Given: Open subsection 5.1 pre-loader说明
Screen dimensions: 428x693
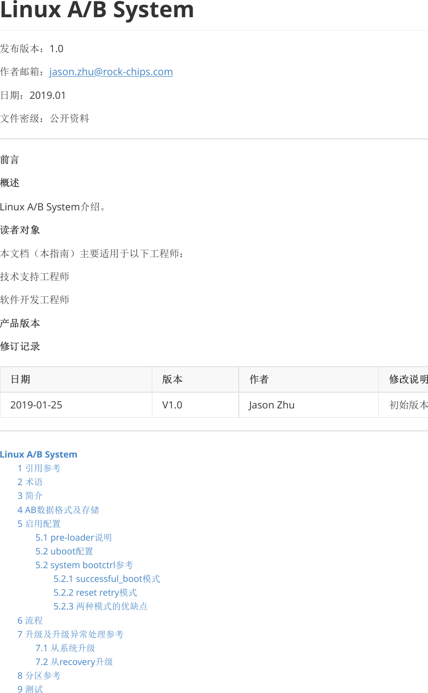Looking at the screenshot, I should point(73,537).
